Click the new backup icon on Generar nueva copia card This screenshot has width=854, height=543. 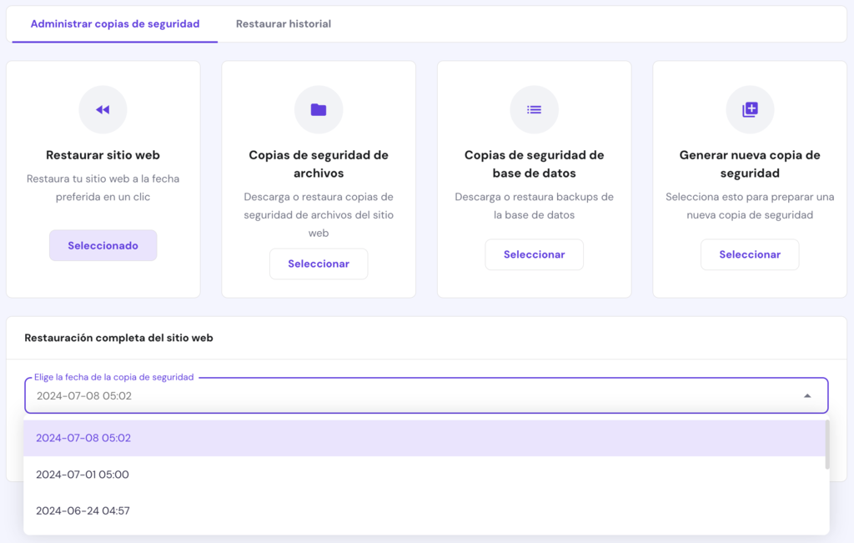(750, 109)
